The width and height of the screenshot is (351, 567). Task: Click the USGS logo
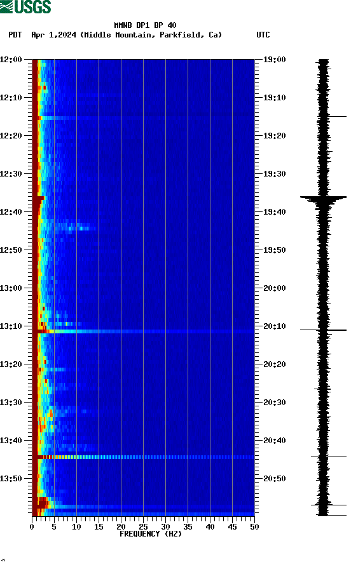pyautogui.click(x=25, y=6)
